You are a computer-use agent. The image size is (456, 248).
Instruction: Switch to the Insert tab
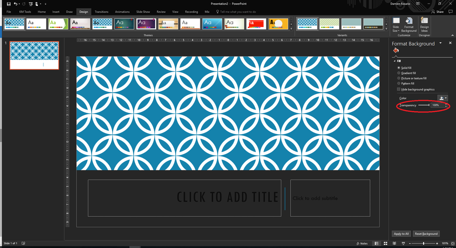click(56, 11)
